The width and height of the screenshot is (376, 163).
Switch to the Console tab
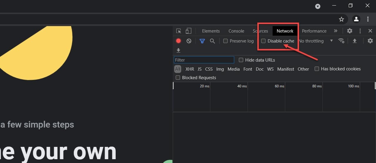pyautogui.click(x=236, y=31)
